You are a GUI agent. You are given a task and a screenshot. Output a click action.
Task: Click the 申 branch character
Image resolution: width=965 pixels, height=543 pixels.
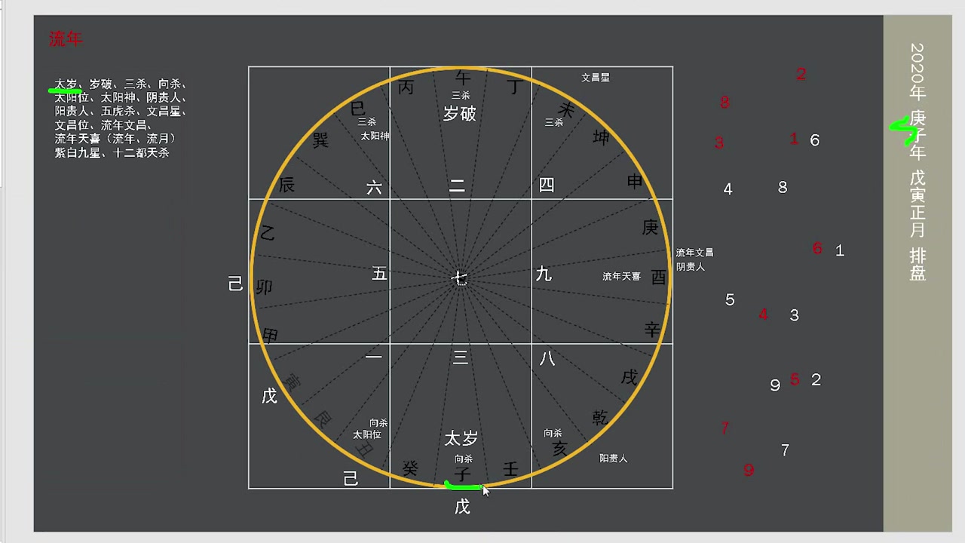[x=635, y=181]
